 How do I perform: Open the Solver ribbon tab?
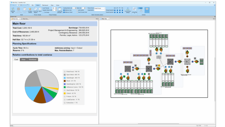coord(58,5)
